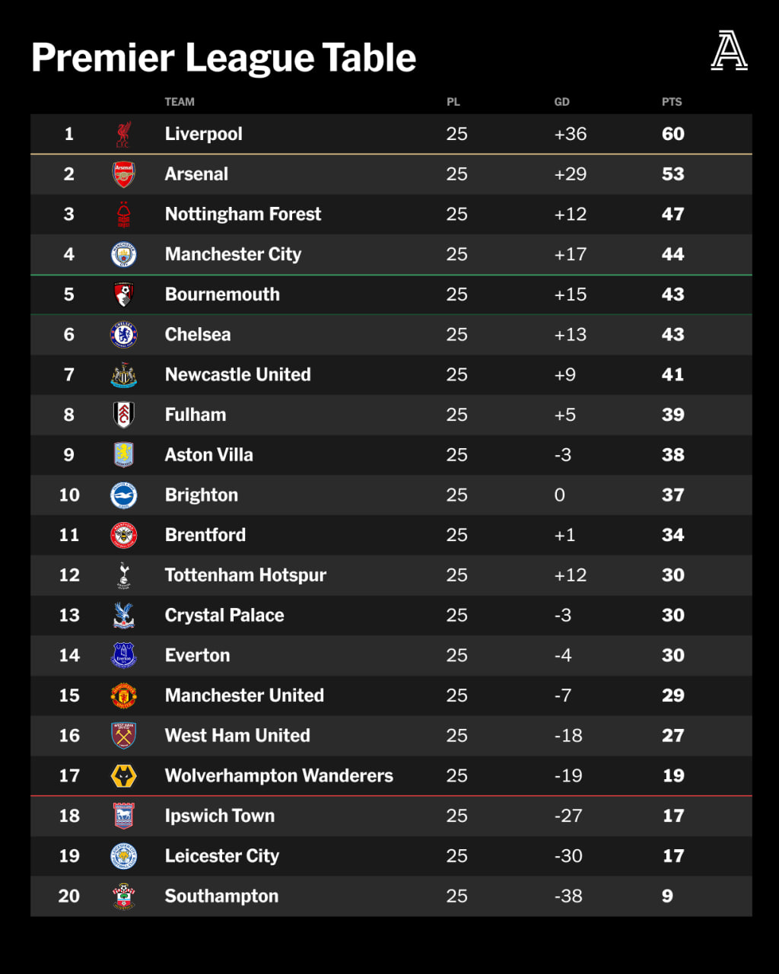Click the Premier League Table title
This screenshot has height=974, width=779.
[224, 58]
